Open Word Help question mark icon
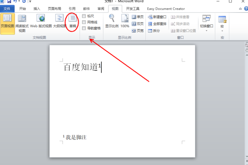The height and width of the screenshot is (165, 248). coord(246,9)
